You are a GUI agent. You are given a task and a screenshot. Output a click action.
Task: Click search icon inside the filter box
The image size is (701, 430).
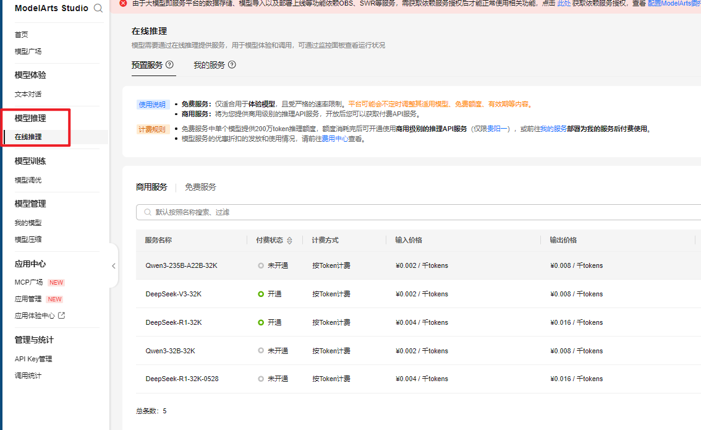click(x=148, y=212)
